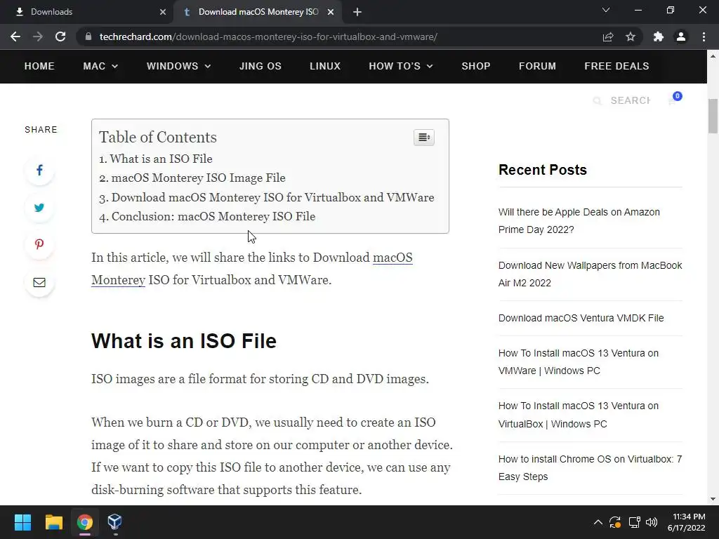This screenshot has height=539, width=719.
Task: Open network tray icon
Action: (634, 522)
